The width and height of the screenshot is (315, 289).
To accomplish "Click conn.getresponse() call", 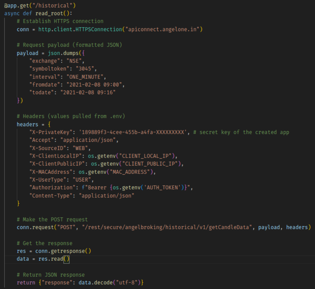I will [x=63, y=251].
